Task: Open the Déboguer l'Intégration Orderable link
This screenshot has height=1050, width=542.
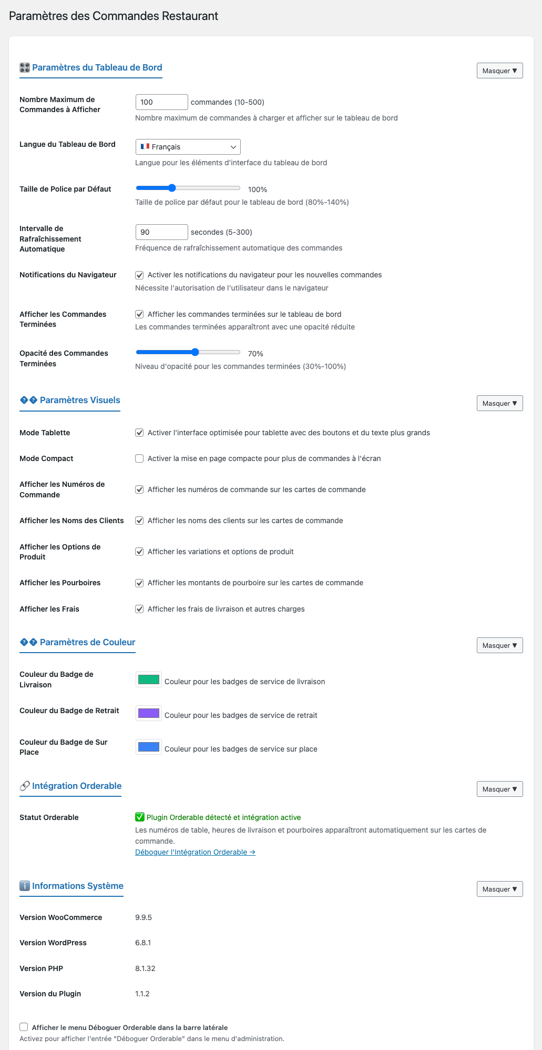Action: pos(195,852)
